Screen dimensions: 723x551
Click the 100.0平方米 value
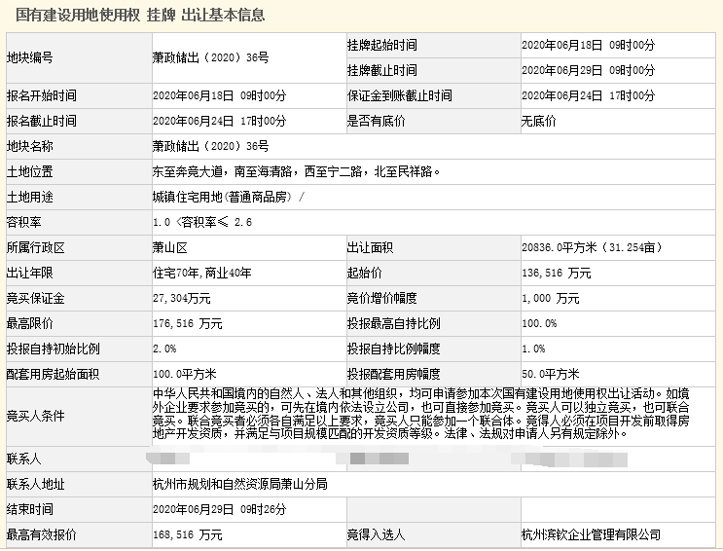pos(185,374)
